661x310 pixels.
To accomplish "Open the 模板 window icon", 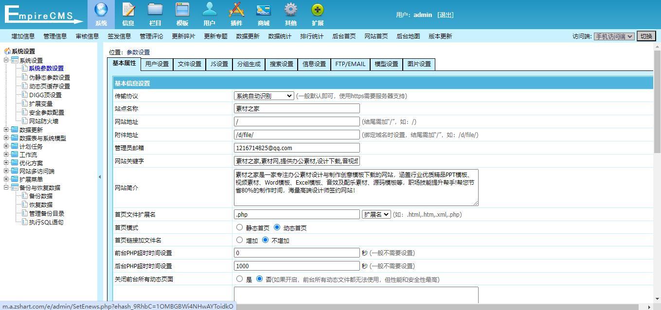I will 182,10.
